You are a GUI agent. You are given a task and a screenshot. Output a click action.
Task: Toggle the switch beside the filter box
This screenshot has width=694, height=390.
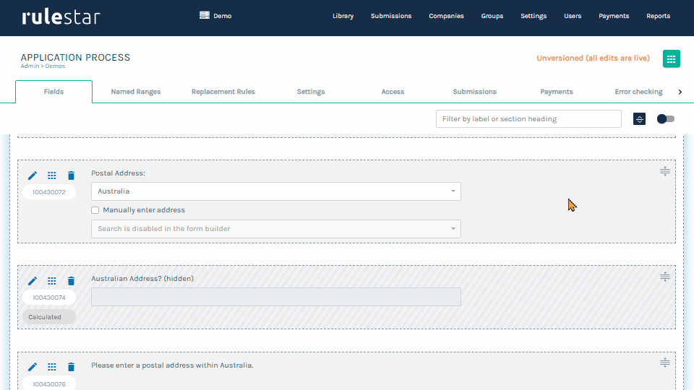click(x=665, y=119)
